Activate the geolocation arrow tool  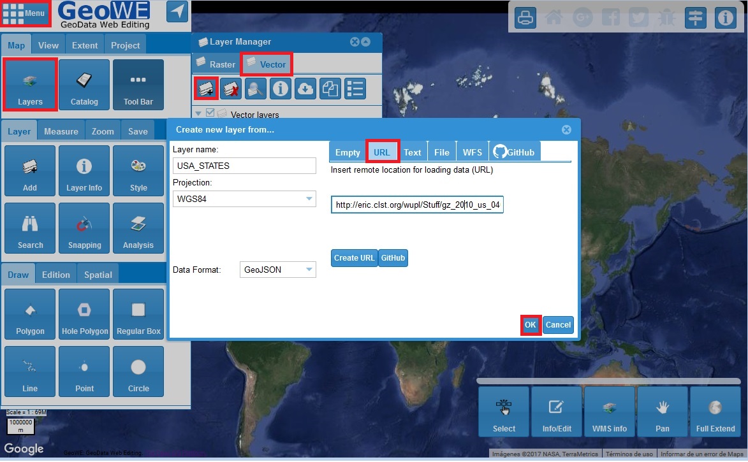coord(177,11)
